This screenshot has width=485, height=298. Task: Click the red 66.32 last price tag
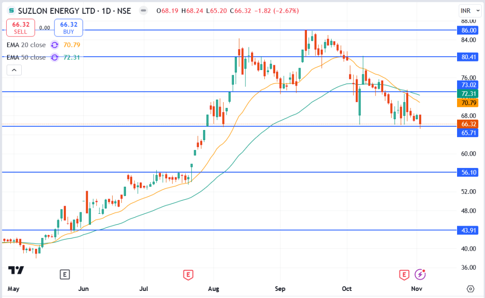[467, 124]
